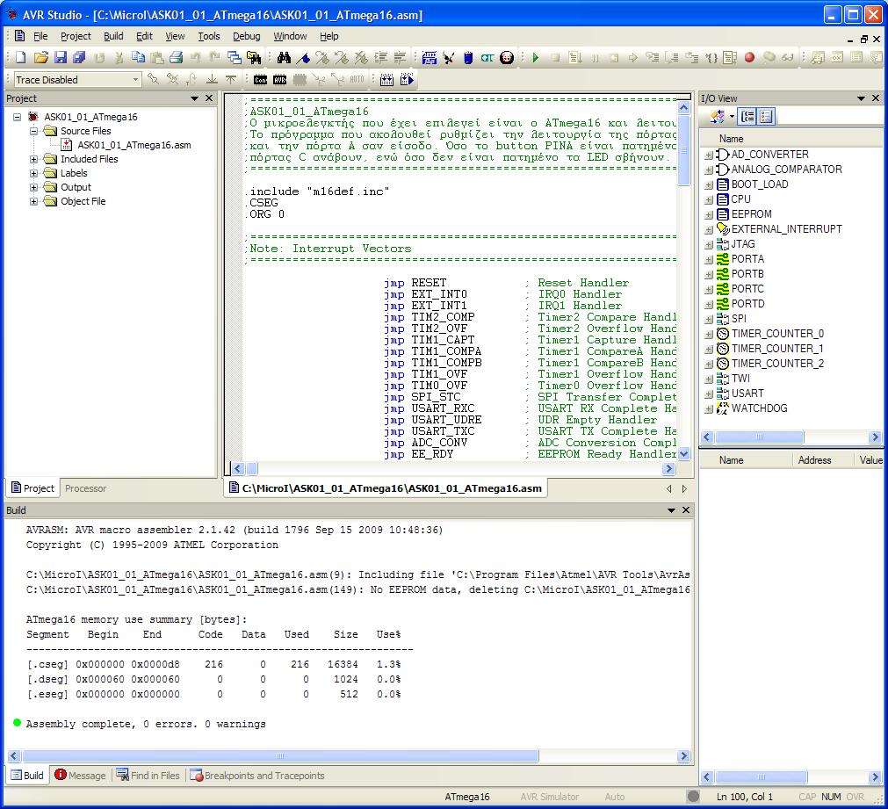Screen dimensions: 888x809
Task: Click the red Toggle Breakpoint circle icon
Action: point(749,58)
